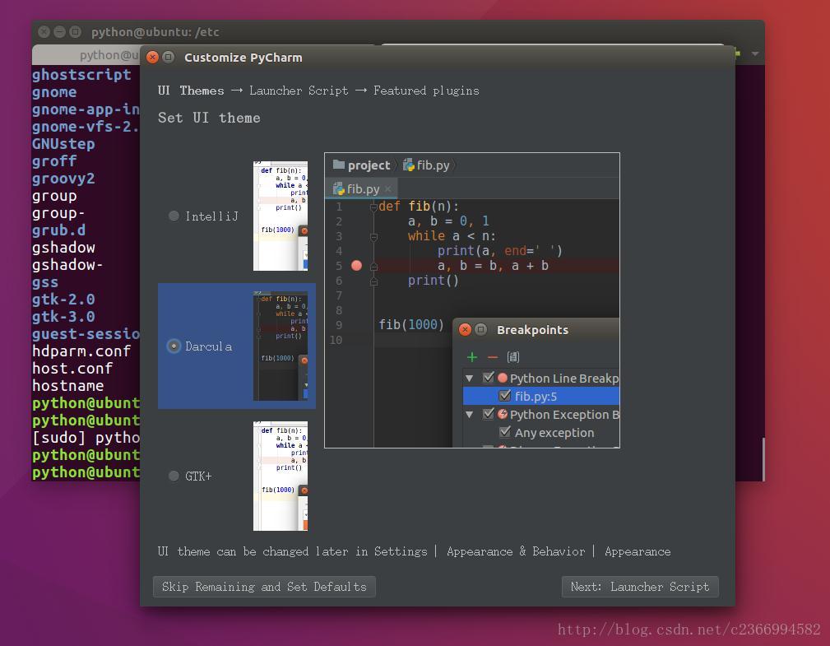Click the red breakpoint on line 5

(357, 265)
